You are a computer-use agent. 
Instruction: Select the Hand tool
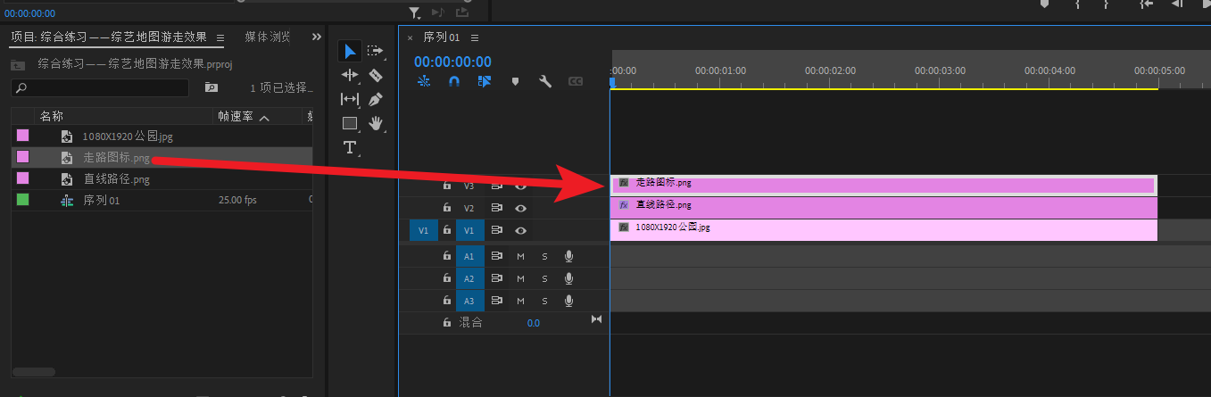click(376, 123)
